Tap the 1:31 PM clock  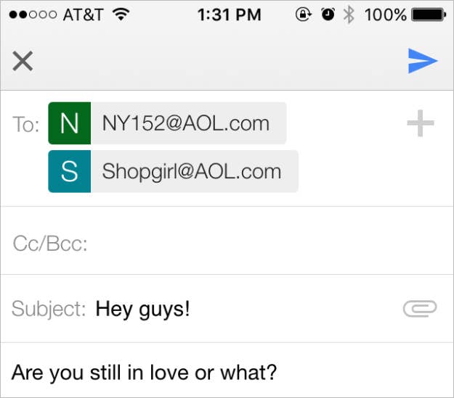tap(230, 14)
